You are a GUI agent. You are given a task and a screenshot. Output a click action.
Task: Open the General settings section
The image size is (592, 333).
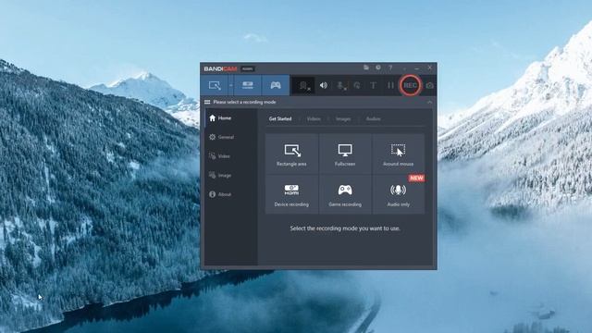(x=231, y=137)
